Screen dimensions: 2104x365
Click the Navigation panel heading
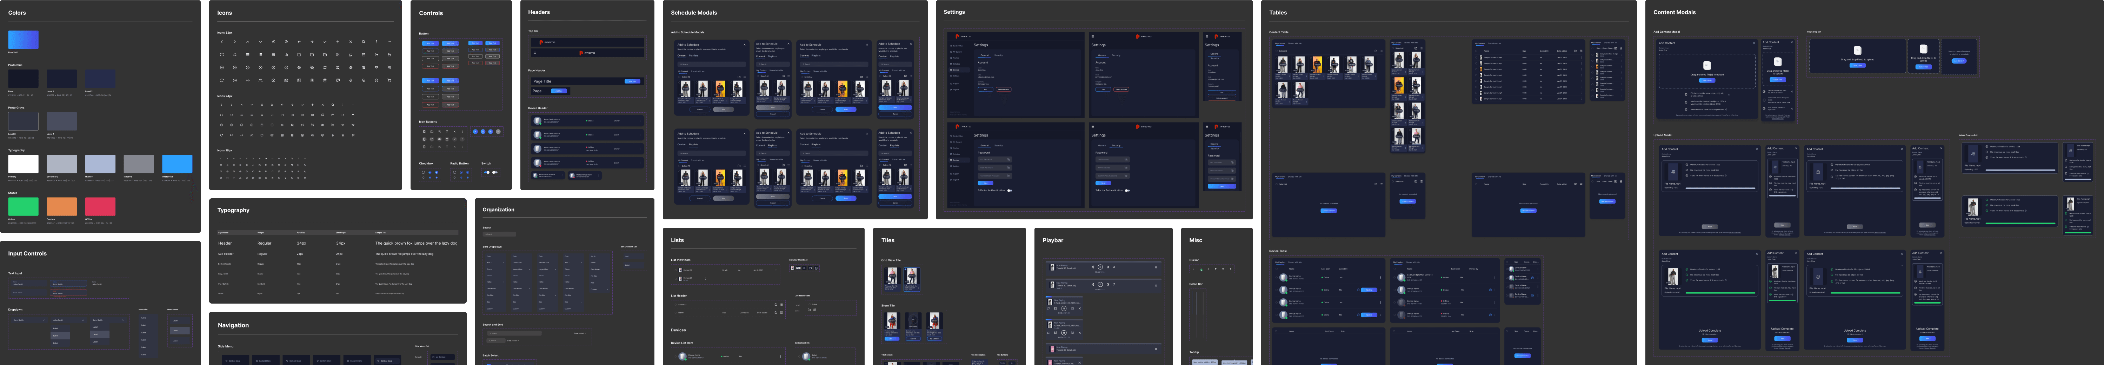click(x=233, y=325)
